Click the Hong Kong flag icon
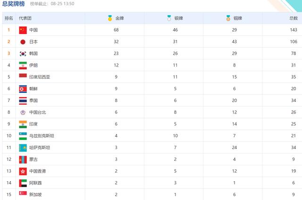 (x=23, y=171)
